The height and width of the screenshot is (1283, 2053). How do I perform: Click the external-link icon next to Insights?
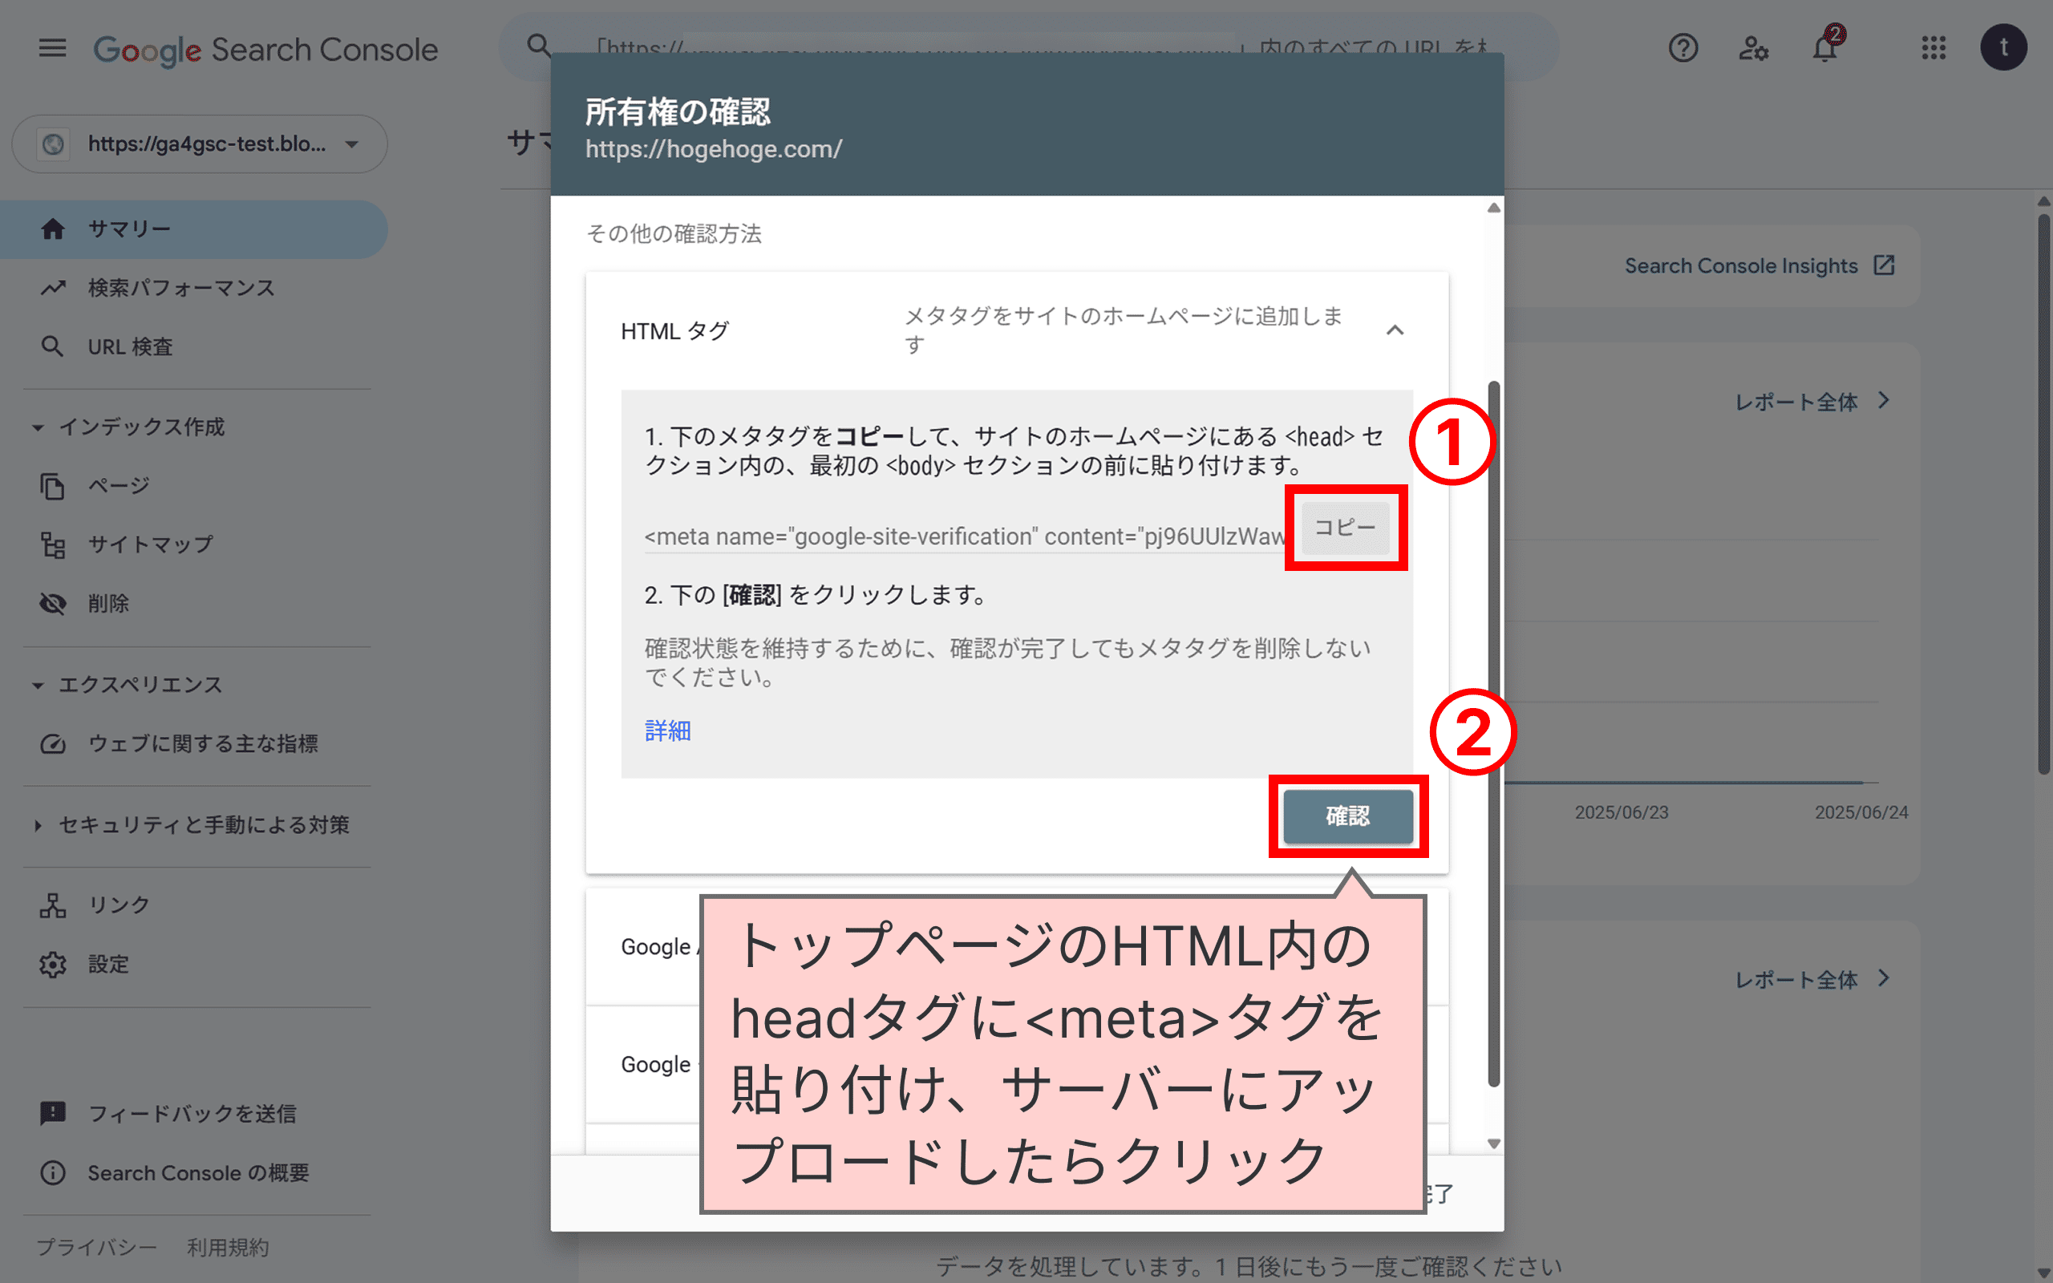pos(1884,265)
